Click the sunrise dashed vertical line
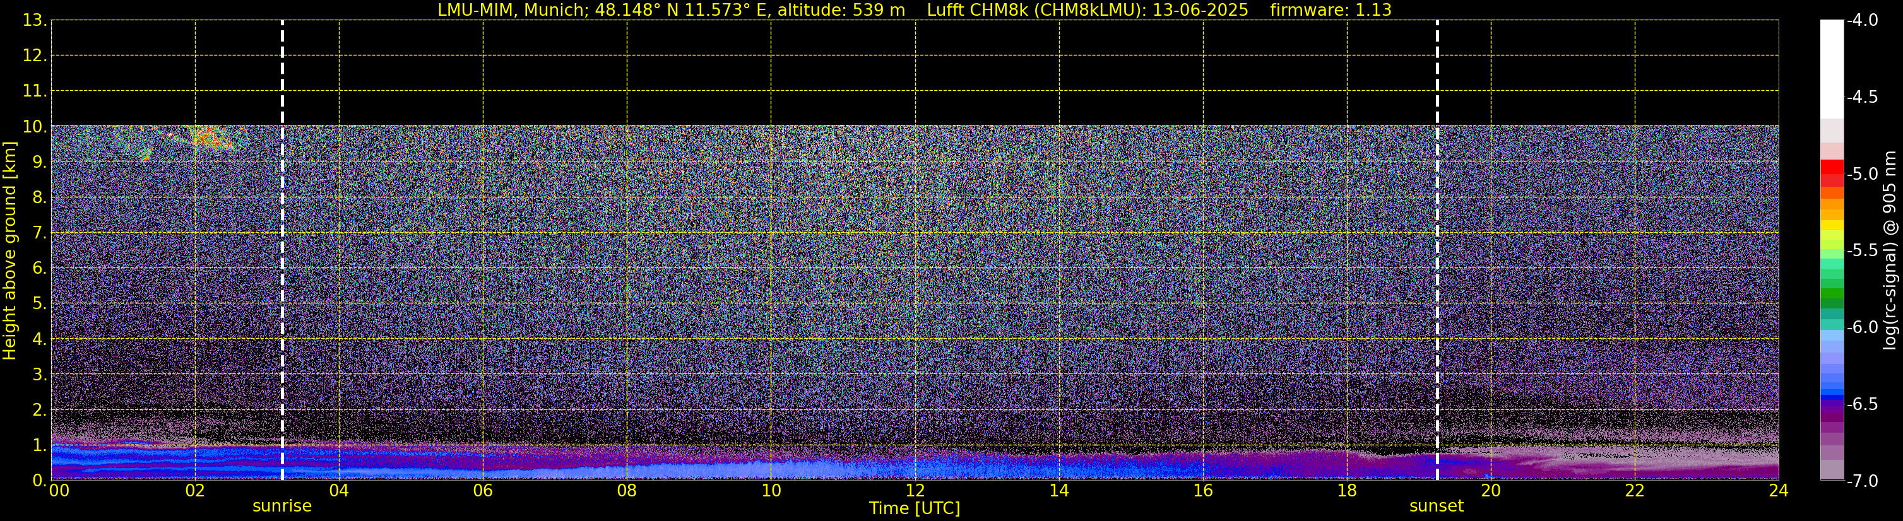The height and width of the screenshot is (521, 1903). click(282, 250)
